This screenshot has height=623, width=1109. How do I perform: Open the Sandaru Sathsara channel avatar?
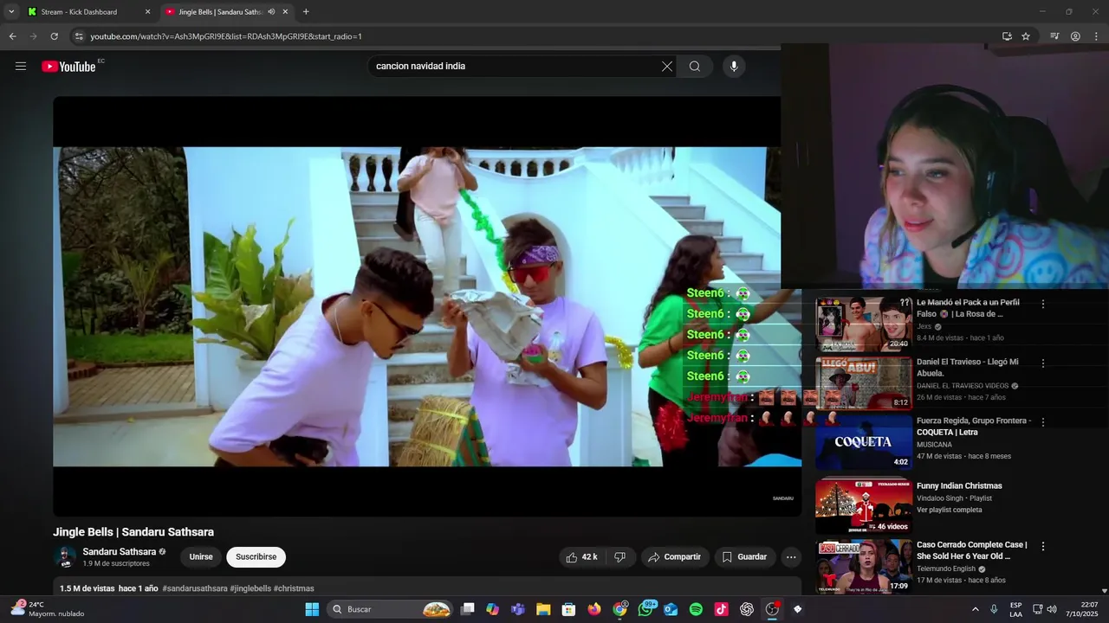[65, 557]
